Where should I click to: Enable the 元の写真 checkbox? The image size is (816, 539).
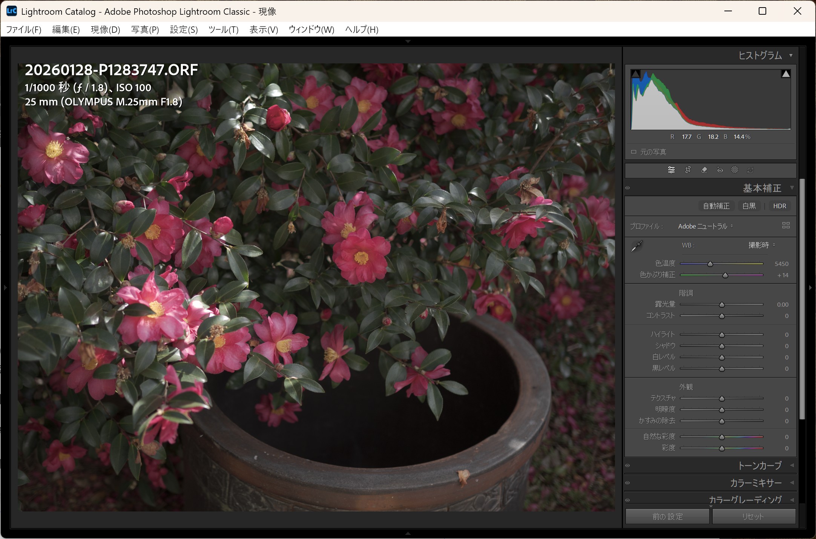[x=633, y=152]
